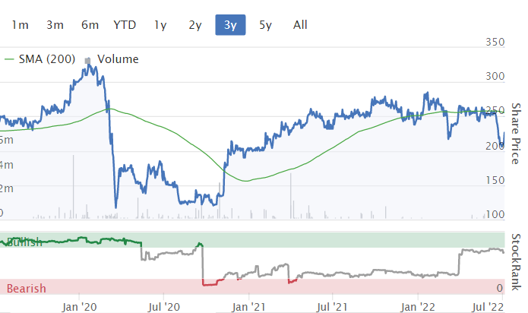Click the 300 price axis value
Screen dimensions: 528x313
pos(495,77)
